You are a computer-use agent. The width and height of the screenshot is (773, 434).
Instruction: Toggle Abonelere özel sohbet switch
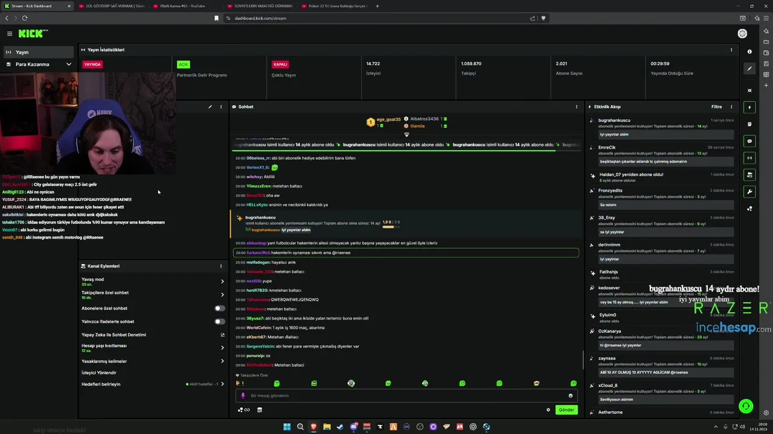pyautogui.click(x=220, y=308)
